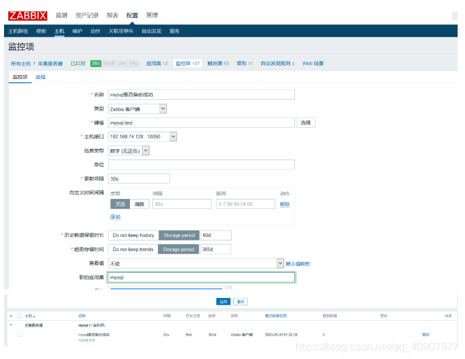Click the 选择 key button
Screen dimensions: 465x359
pyautogui.click(x=306, y=123)
